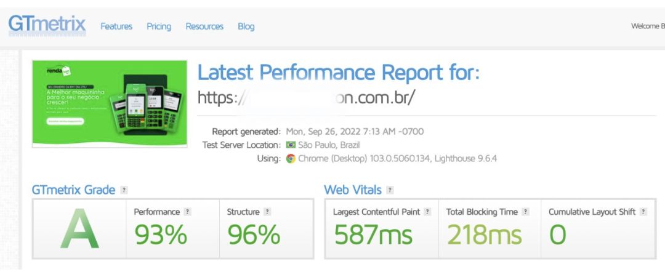Open the Pricing page
This screenshot has width=665, height=277.
point(159,26)
